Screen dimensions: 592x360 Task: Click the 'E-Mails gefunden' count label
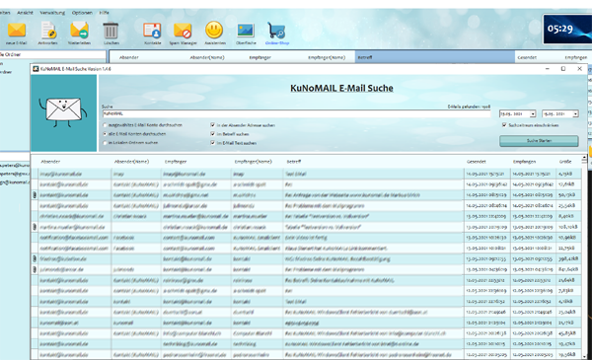[x=469, y=107]
